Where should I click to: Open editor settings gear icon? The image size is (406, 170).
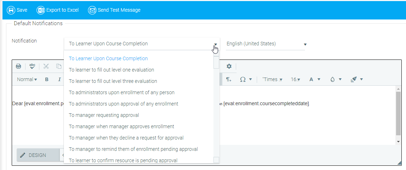point(229,66)
